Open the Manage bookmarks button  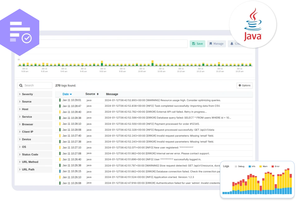click(x=216, y=44)
